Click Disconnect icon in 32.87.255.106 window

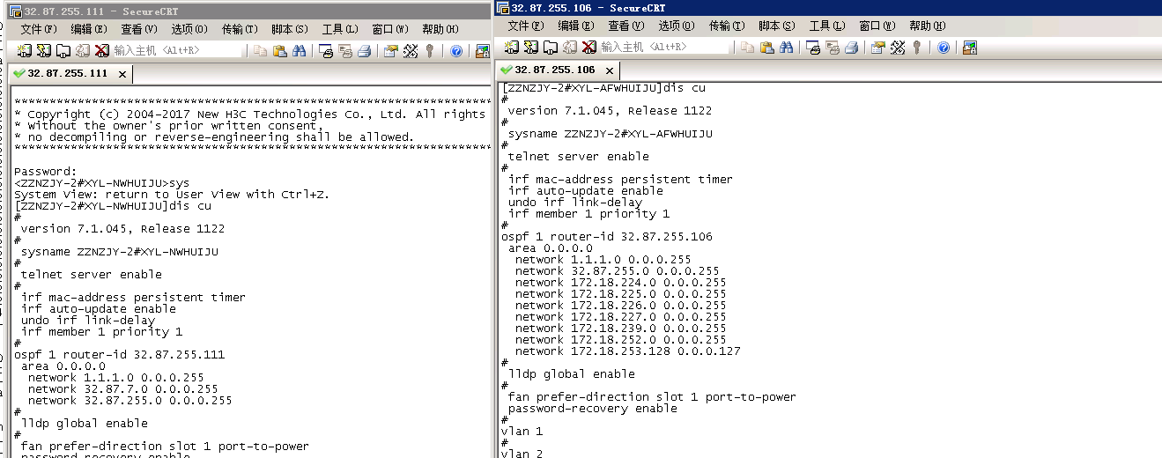[588, 48]
